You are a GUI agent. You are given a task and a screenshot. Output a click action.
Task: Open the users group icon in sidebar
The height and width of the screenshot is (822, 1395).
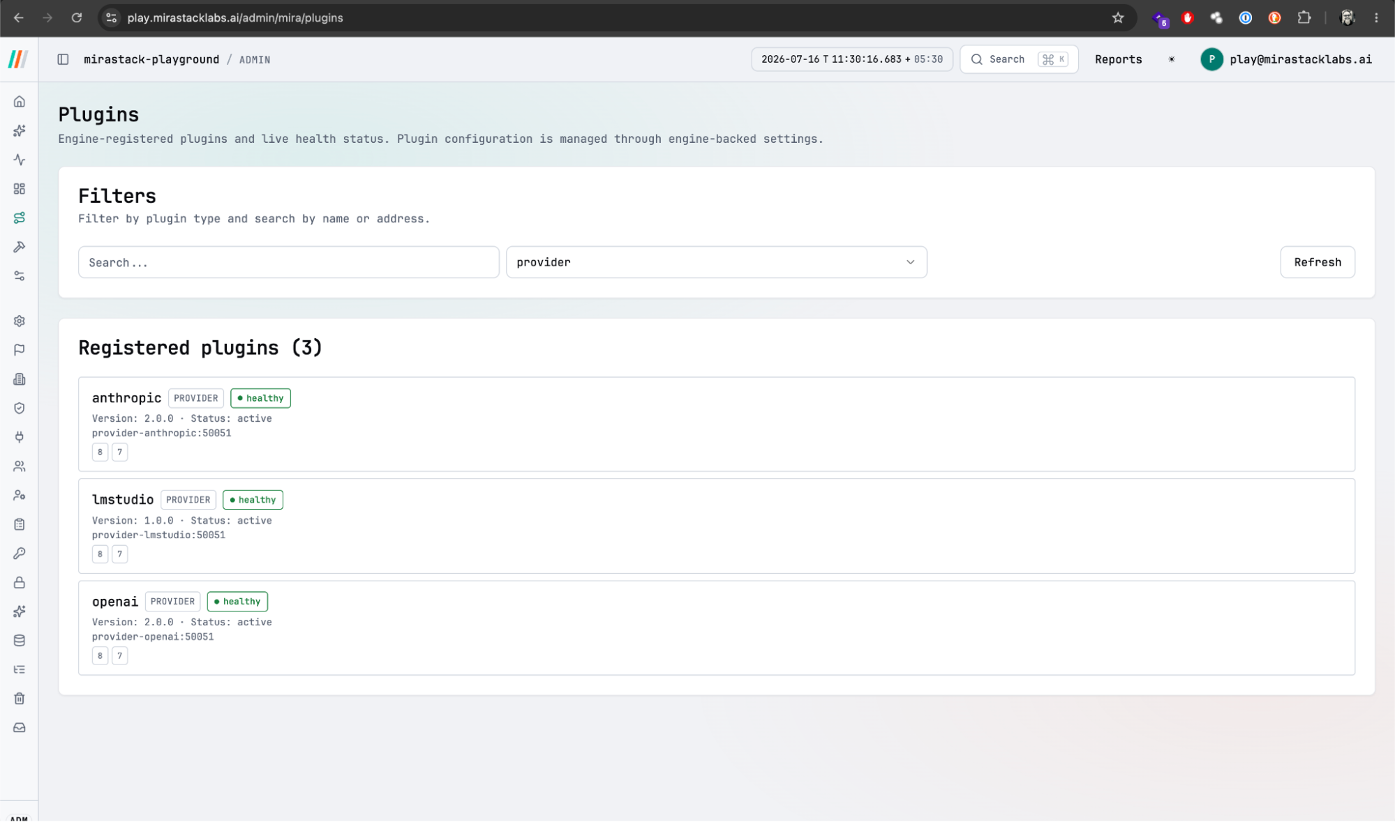click(20, 466)
